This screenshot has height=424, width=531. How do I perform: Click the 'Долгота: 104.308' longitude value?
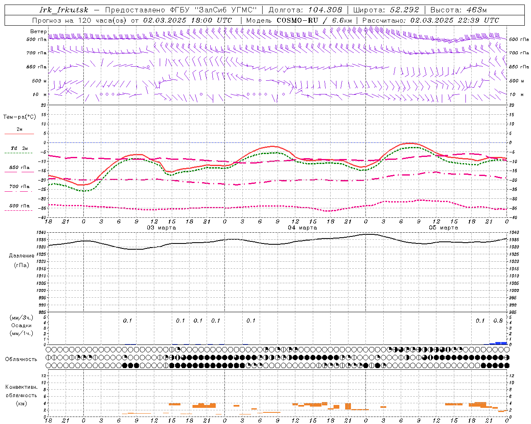point(305,10)
